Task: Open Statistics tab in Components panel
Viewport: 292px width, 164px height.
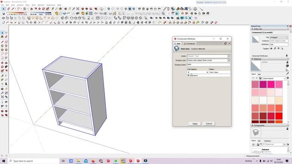Action: 267,141
